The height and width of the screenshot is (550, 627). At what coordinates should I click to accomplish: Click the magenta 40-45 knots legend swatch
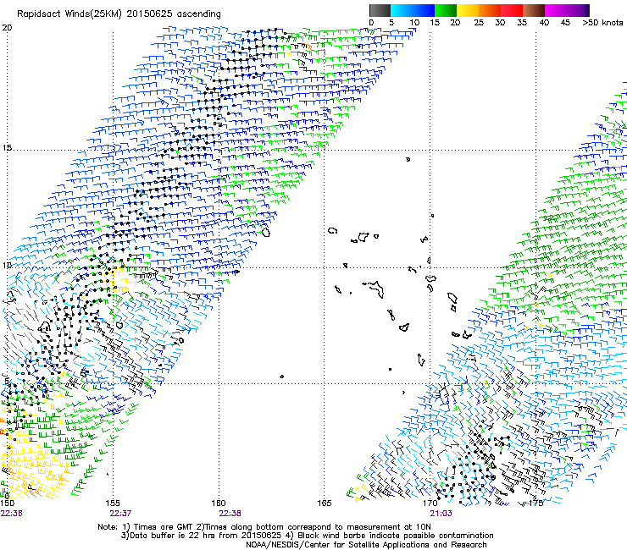pos(556,10)
